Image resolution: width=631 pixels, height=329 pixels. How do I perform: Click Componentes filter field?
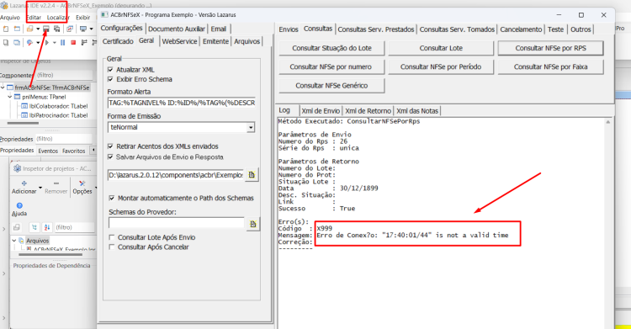point(65,75)
